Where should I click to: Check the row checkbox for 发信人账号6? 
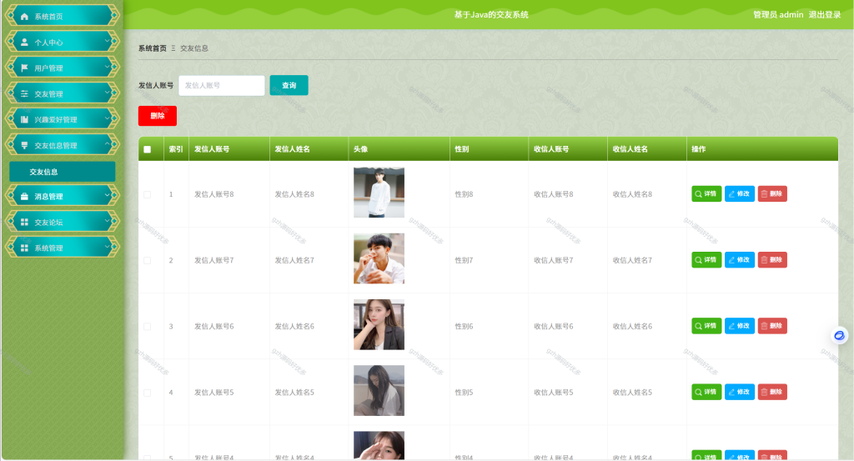pos(147,327)
